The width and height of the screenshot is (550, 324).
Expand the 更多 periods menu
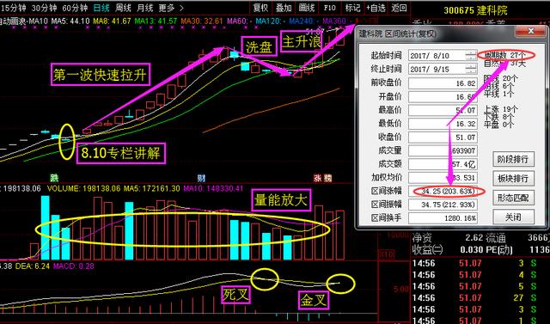(171, 8)
